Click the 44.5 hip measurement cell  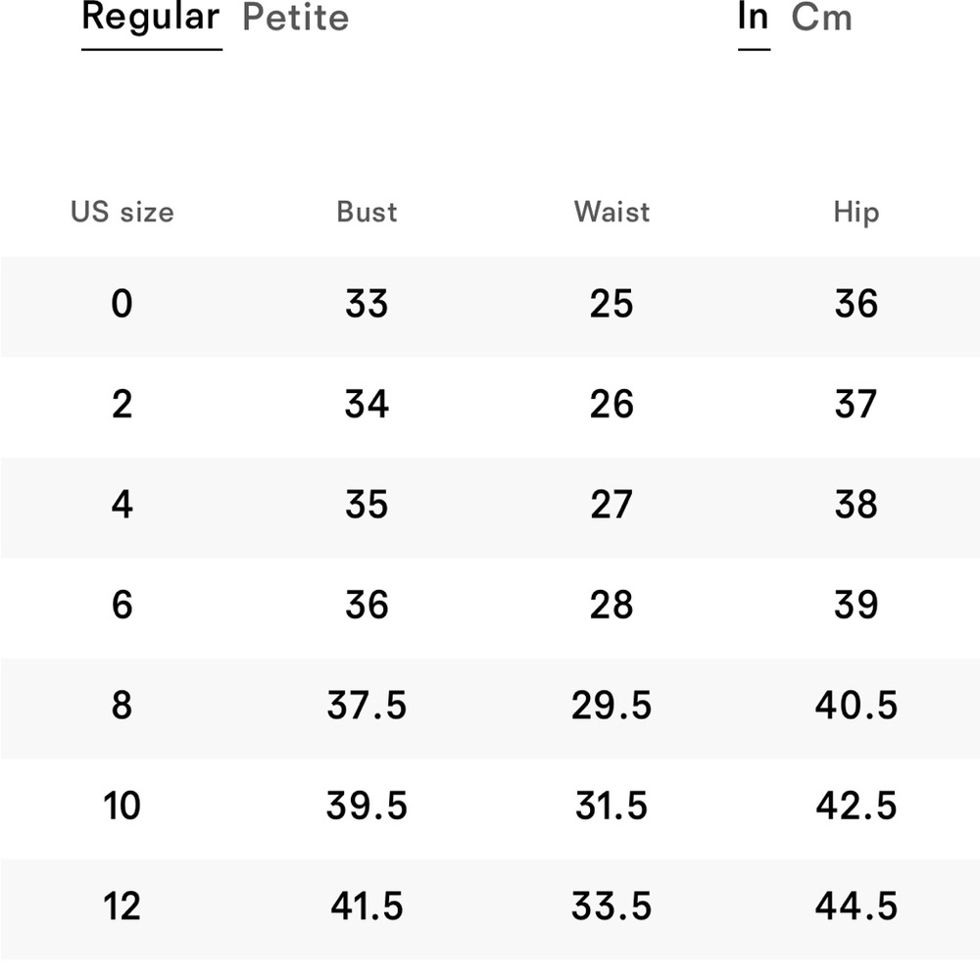coord(856,906)
